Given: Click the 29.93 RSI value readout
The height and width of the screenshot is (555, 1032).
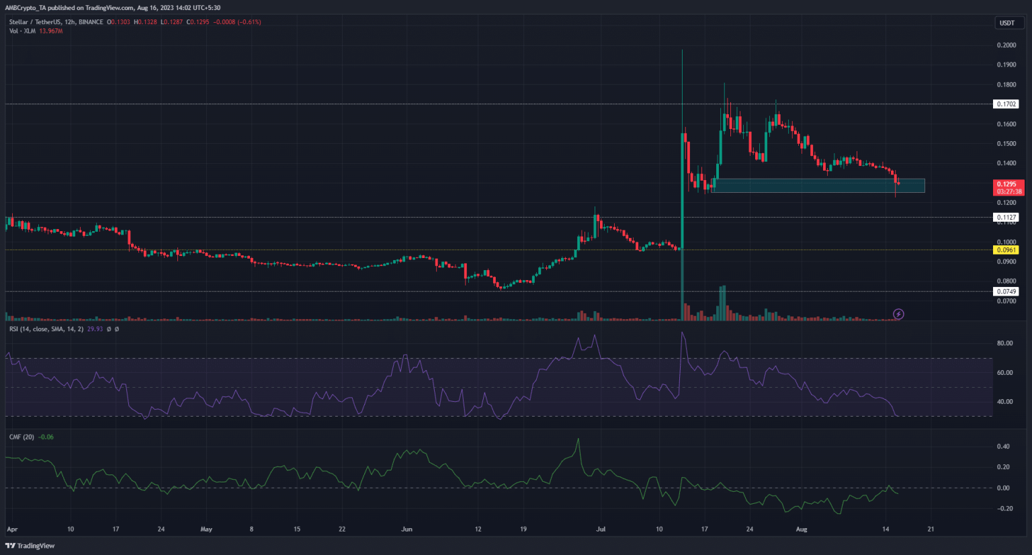Looking at the screenshot, I should [93, 330].
